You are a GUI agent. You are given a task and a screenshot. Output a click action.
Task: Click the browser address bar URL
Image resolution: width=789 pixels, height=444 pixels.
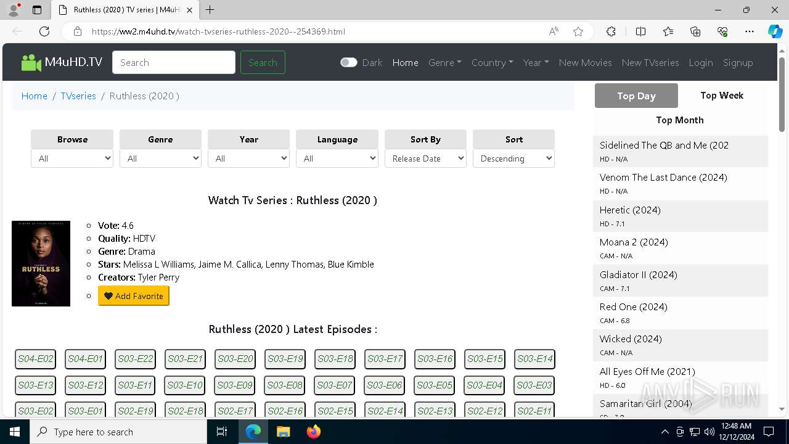pyautogui.click(x=218, y=31)
